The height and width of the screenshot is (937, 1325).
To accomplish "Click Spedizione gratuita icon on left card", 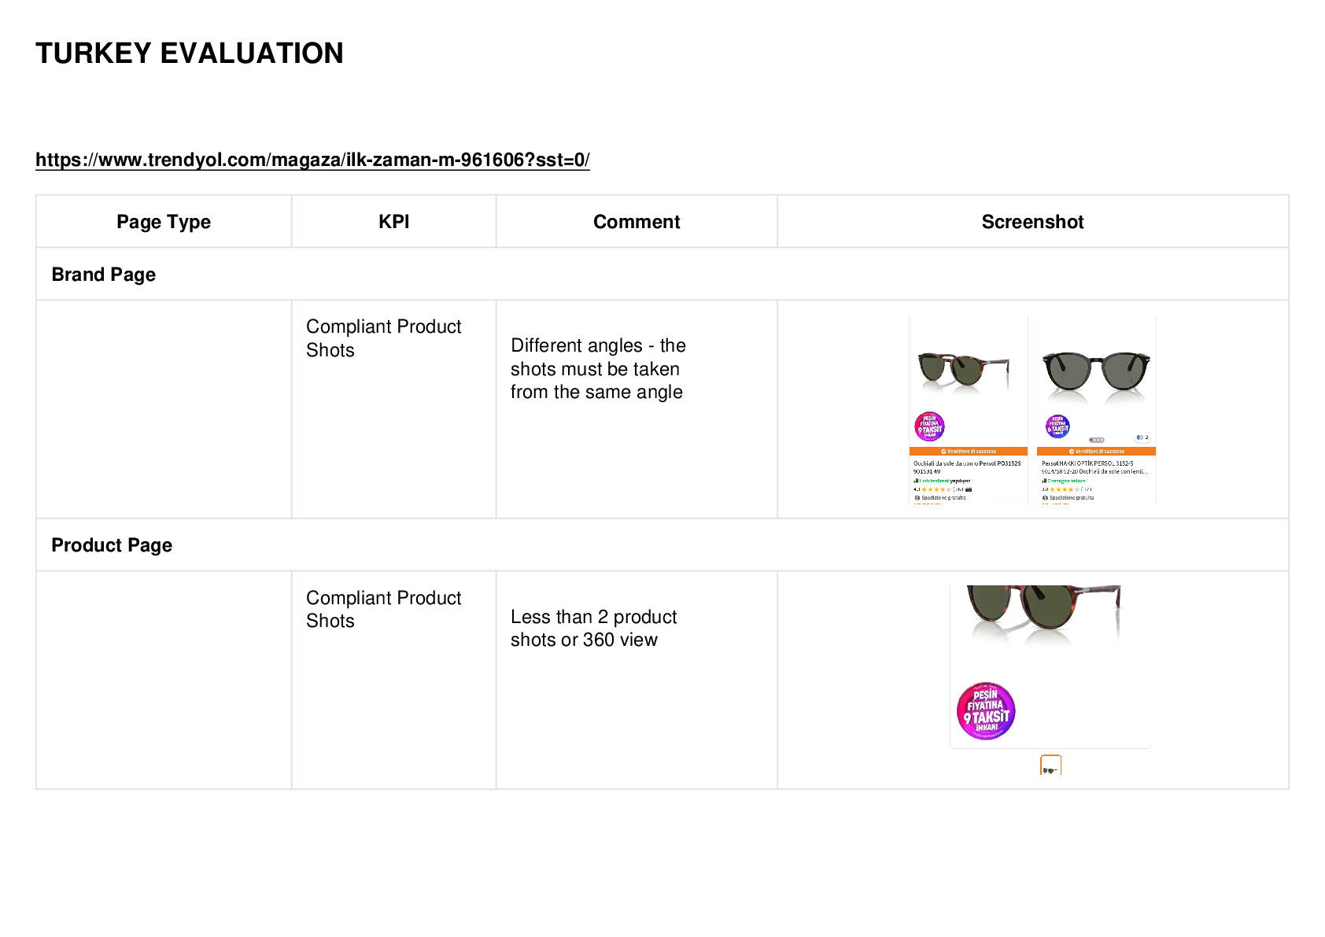I will 917,498.
